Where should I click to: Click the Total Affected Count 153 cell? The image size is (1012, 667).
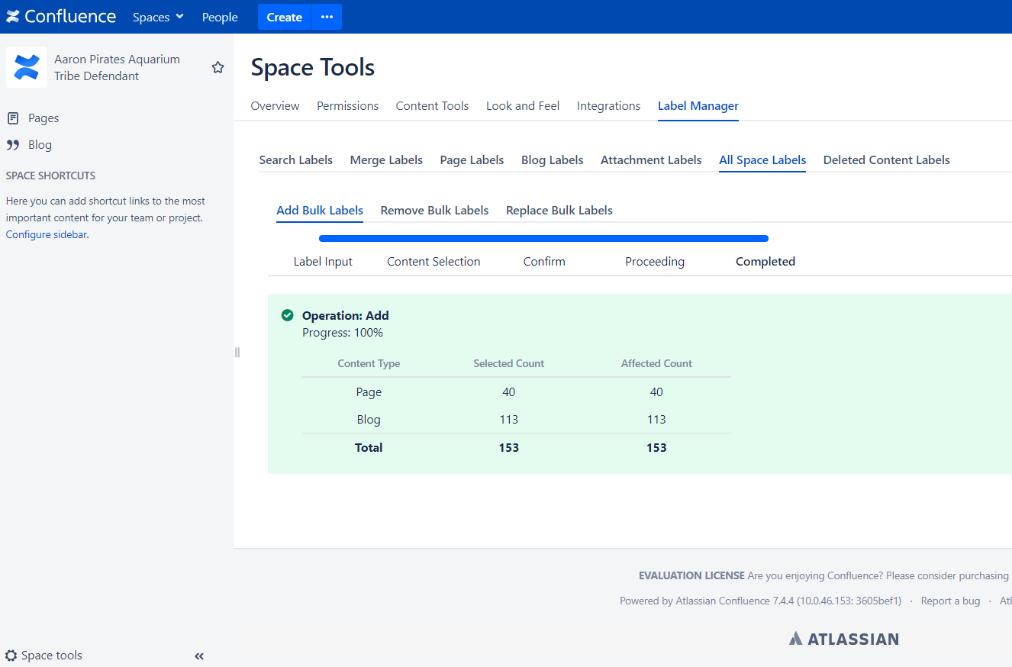656,448
